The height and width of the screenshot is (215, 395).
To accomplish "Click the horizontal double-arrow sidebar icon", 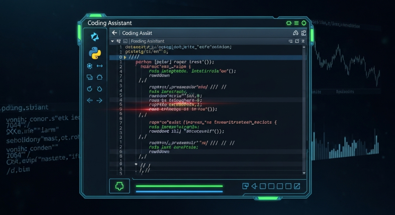I will (100, 66).
